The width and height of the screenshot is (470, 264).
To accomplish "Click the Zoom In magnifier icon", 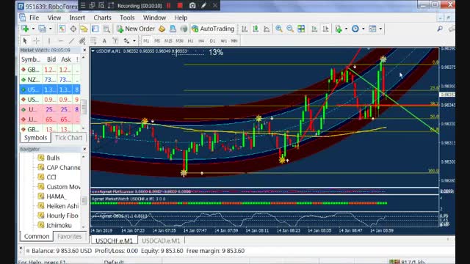I will [x=279, y=29].
